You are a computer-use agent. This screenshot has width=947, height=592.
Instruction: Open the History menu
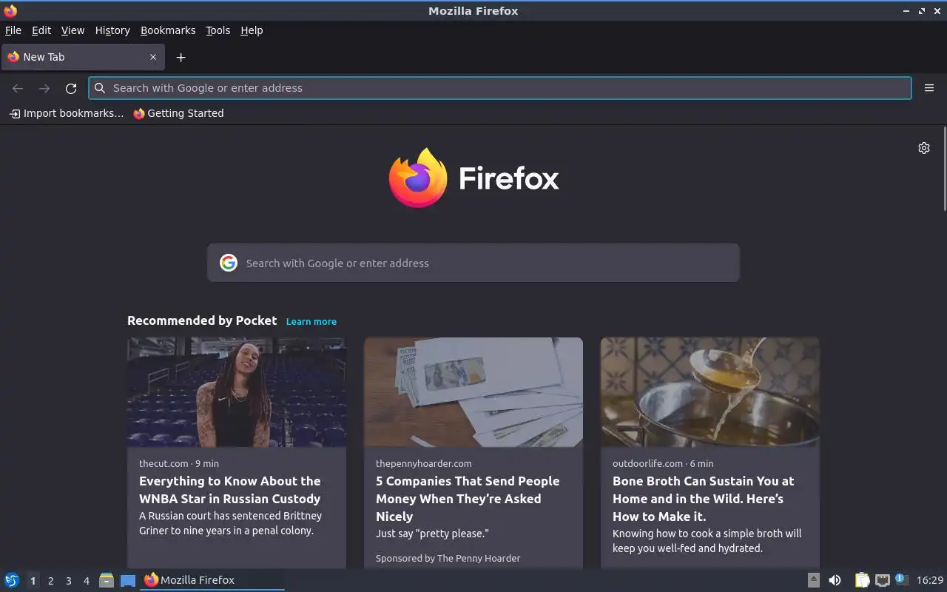(x=112, y=30)
